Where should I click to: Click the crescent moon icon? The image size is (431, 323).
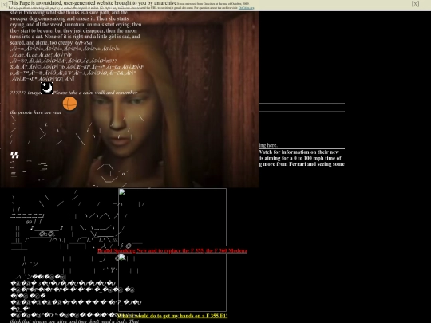47,88
